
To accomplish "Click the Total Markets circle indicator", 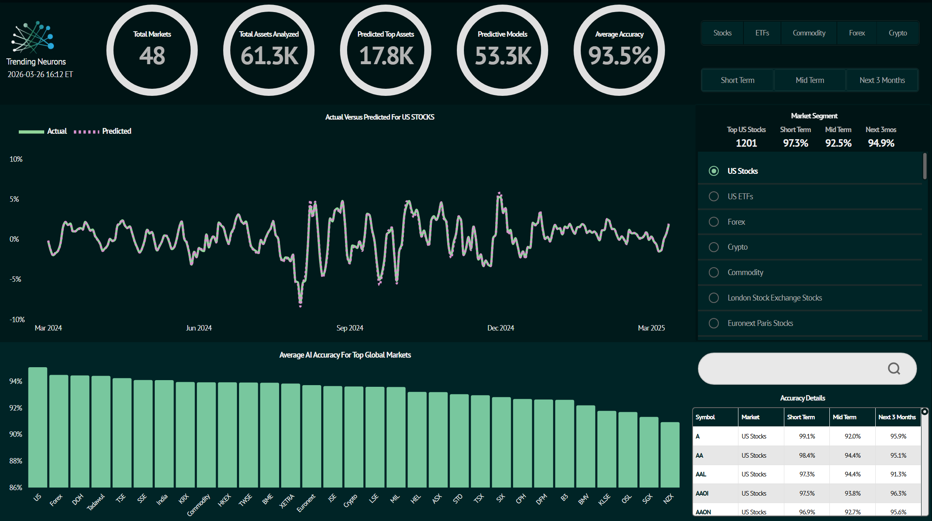I will [x=152, y=50].
